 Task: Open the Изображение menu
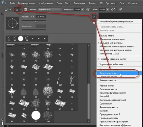click(46, 3)
